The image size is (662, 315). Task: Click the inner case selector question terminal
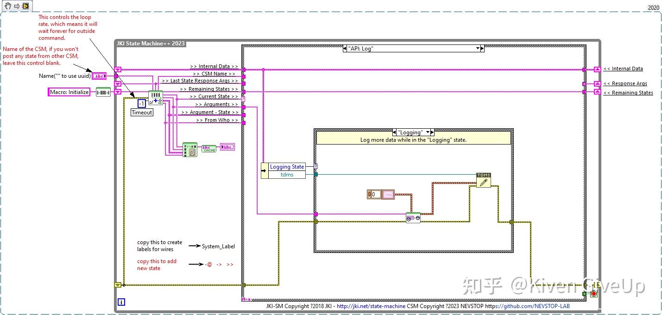tap(315, 166)
